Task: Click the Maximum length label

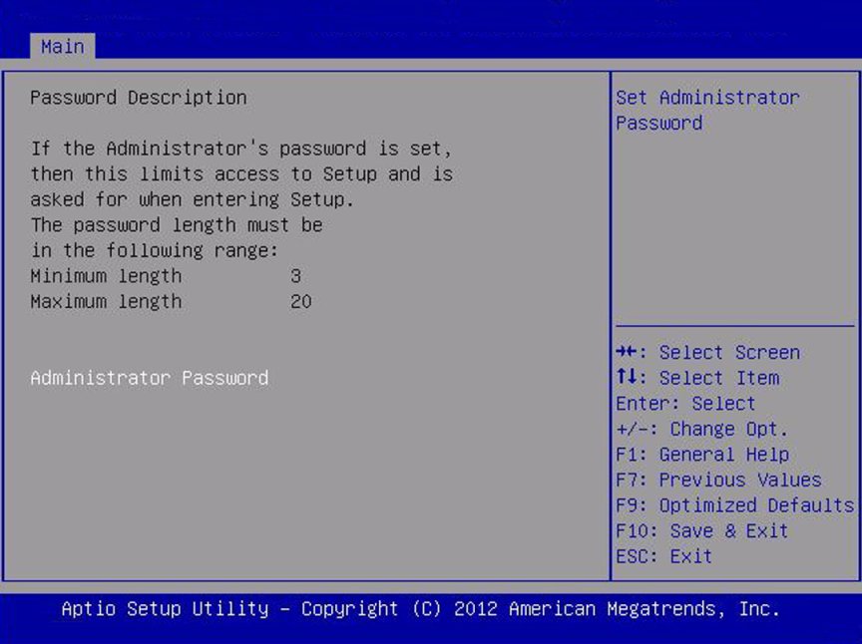Action: point(106,301)
